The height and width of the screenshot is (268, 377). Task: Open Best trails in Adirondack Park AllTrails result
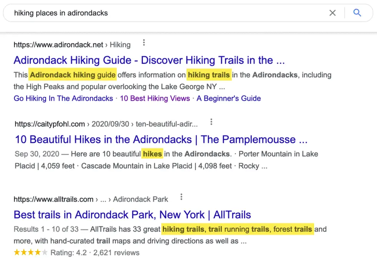132,214
